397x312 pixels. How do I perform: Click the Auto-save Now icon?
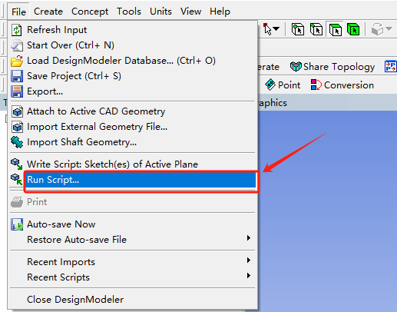[x=17, y=224]
